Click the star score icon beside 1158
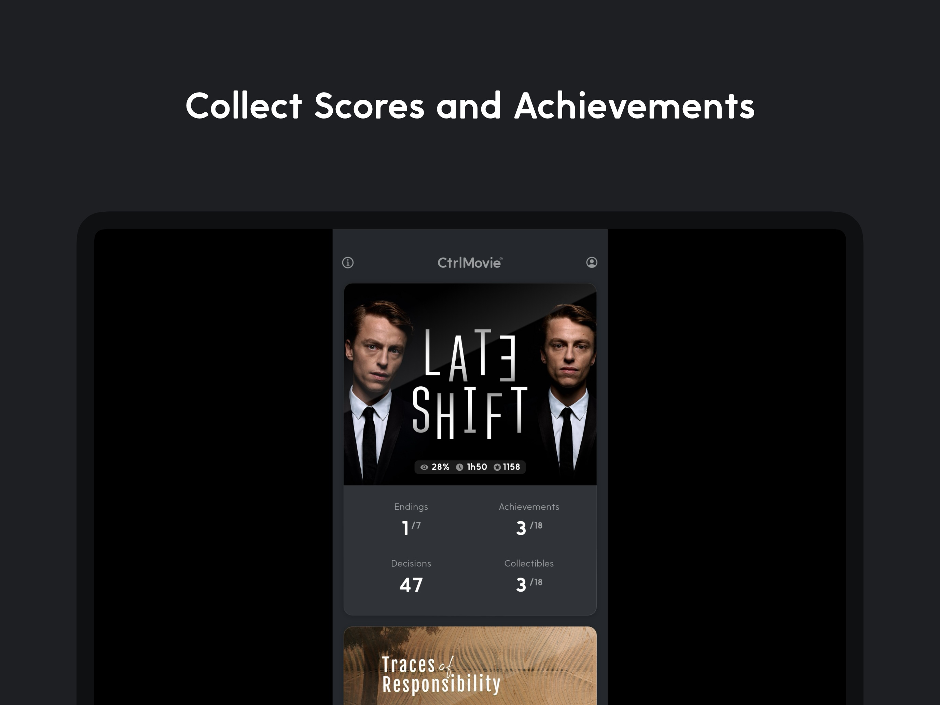 (x=497, y=467)
